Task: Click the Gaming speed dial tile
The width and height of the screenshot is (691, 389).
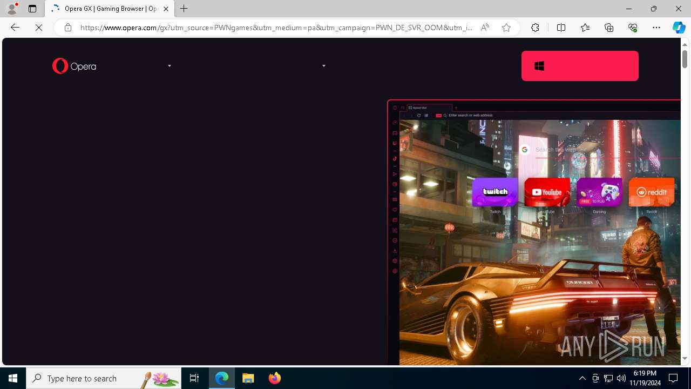Action: coord(599,192)
